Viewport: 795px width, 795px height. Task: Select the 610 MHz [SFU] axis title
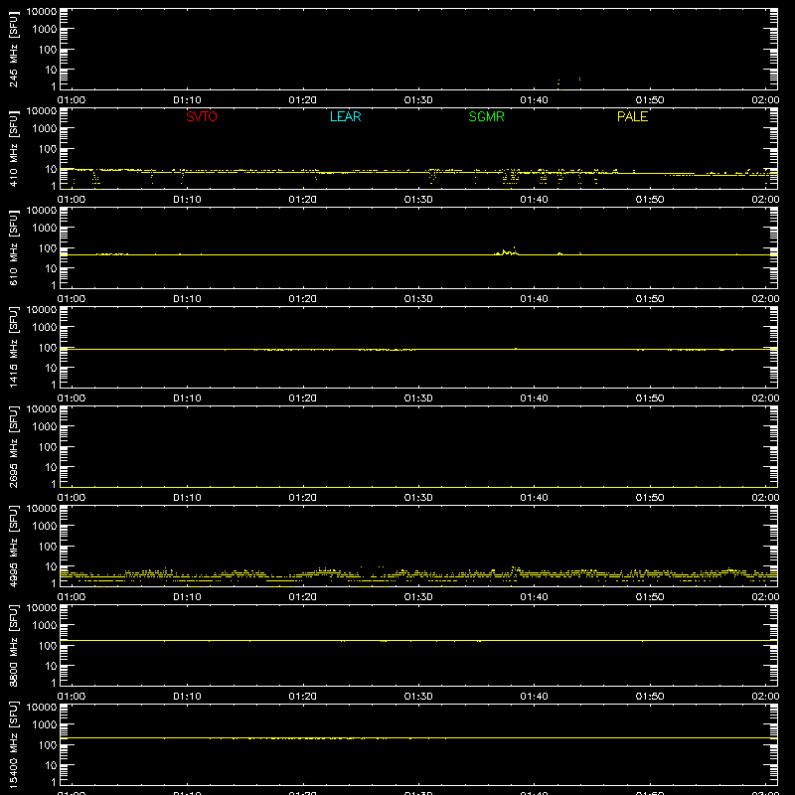(13, 247)
